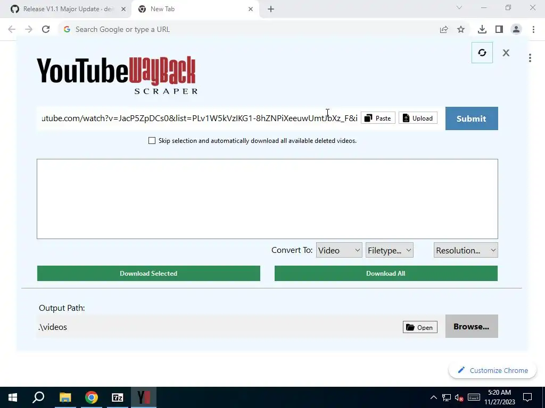The height and width of the screenshot is (408, 545).
Task: Close the Release V1.1 GitHub tab
Action: 123,9
